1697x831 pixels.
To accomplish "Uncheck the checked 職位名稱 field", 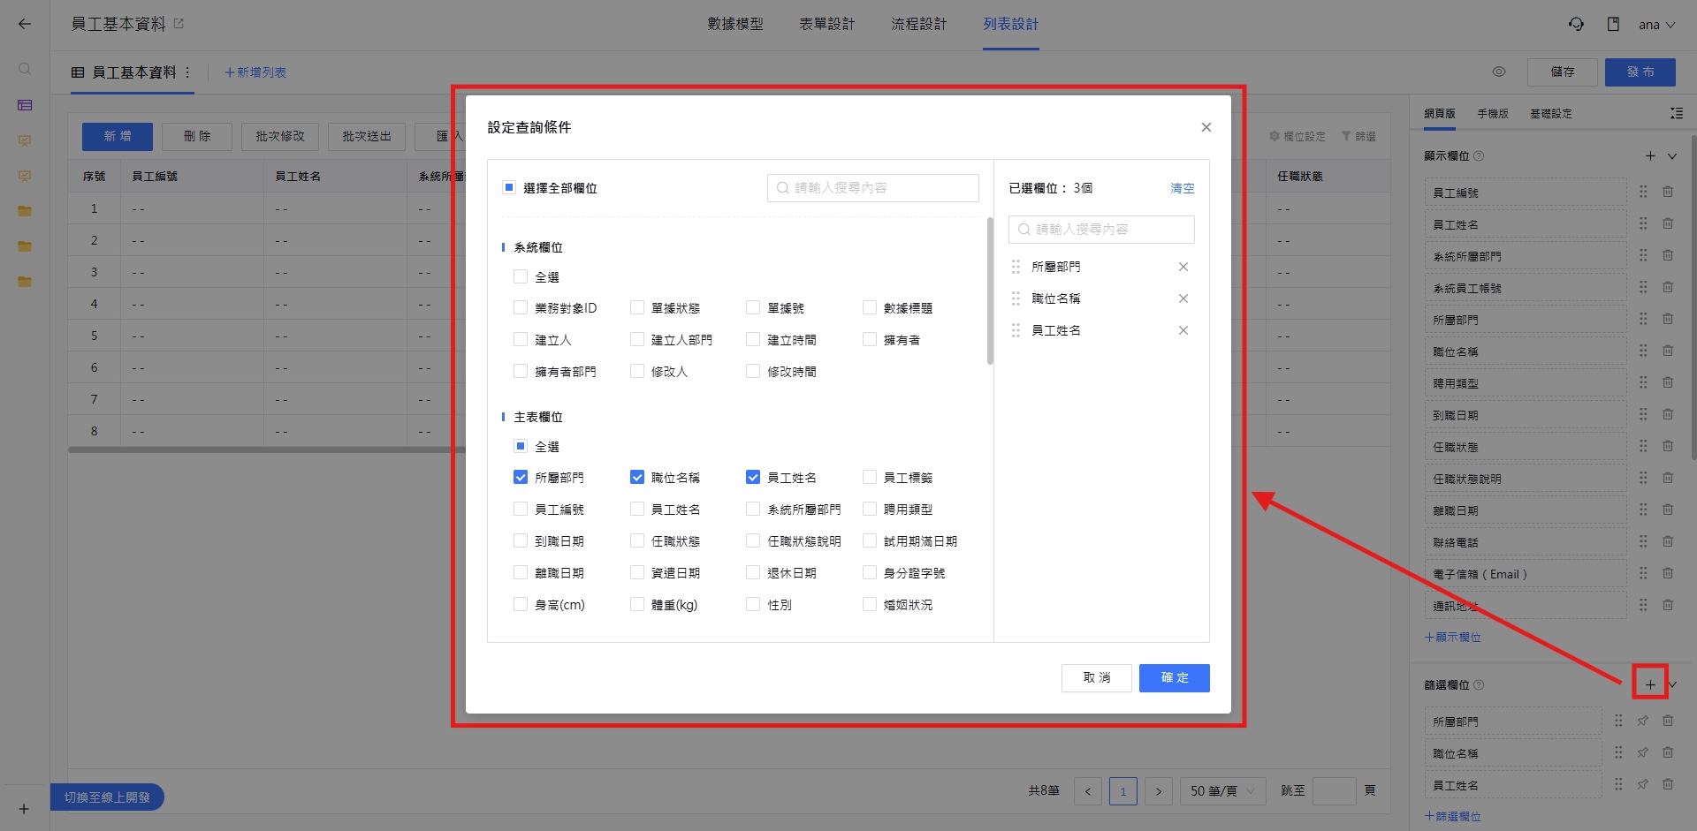I will [x=637, y=477].
